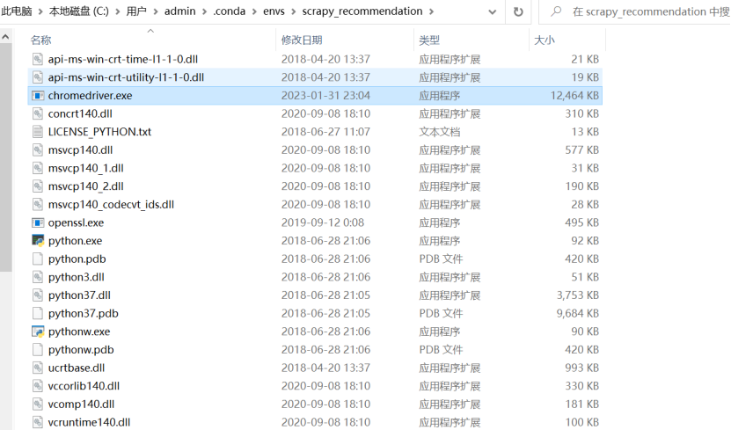Select the python.exe icon
This screenshot has height=430, width=731.
click(38, 241)
